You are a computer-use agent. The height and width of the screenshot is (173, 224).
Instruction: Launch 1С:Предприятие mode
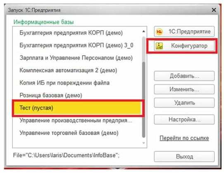pos(184,31)
